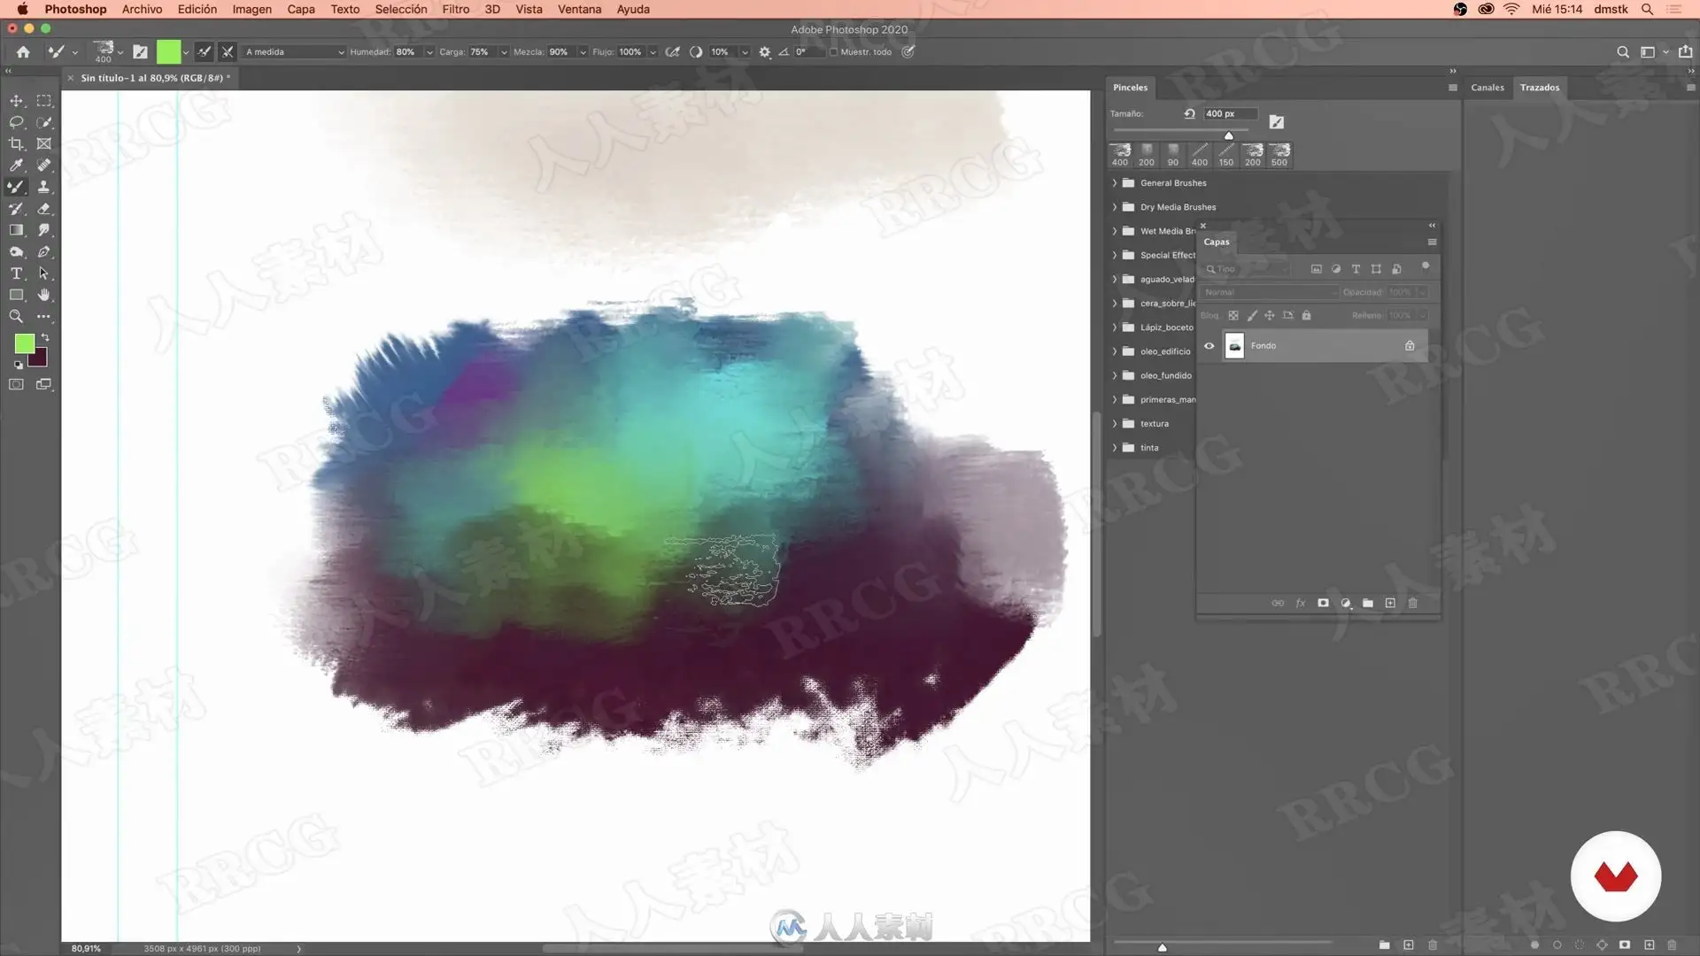
Task: Switch to the Canales tab
Action: click(1487, 88)
